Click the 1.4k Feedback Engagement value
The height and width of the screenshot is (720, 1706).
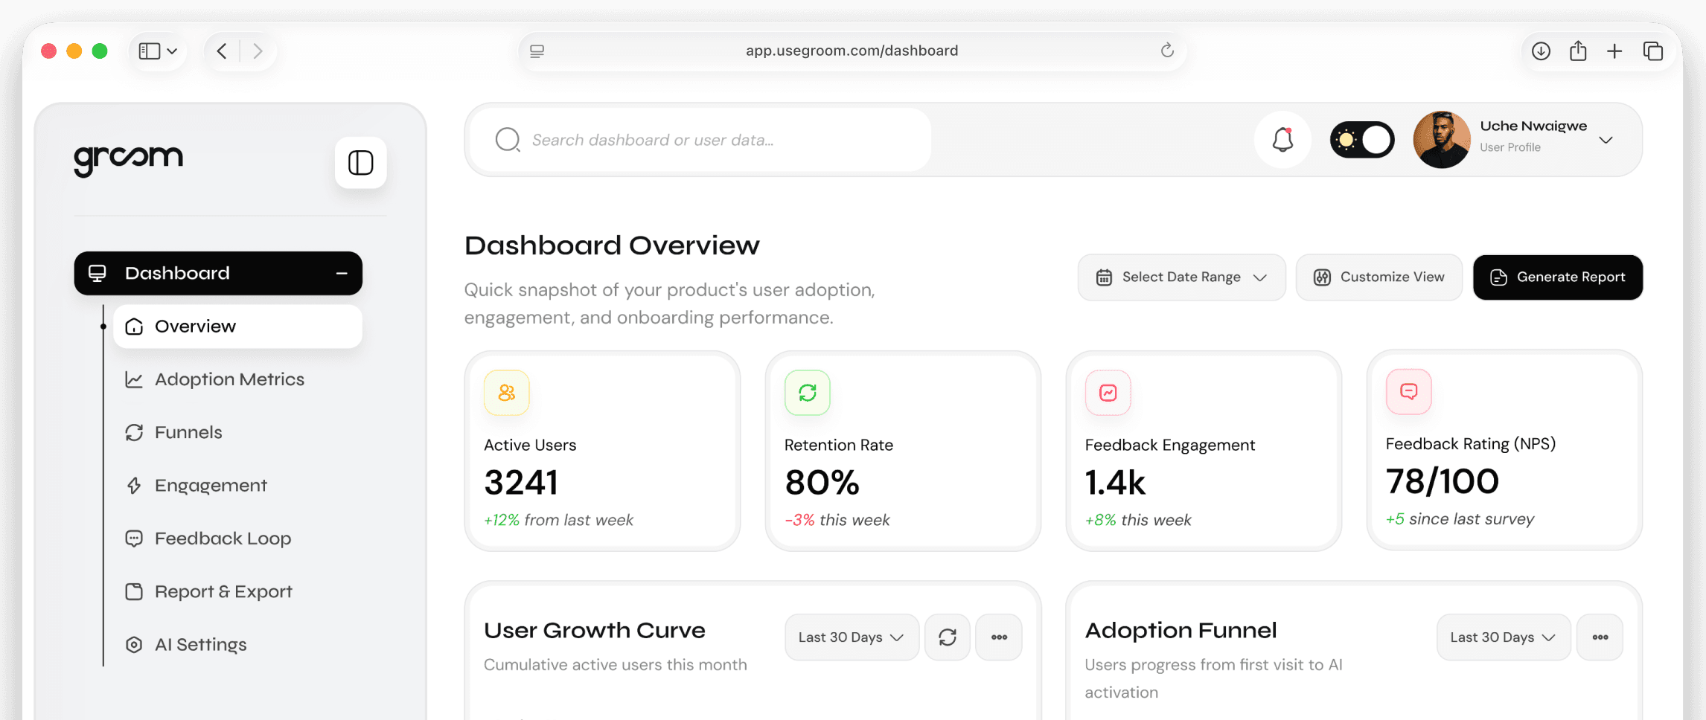[x=1115, y=483]
